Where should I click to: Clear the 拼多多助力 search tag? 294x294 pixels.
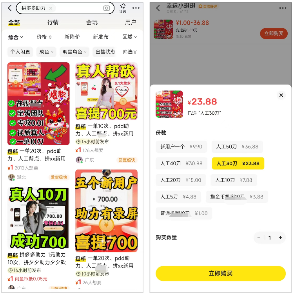tap(51, 8)
